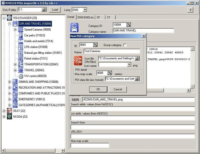Image resolution: width=200 pixels, height=154 pixels.
Task: Click the Emergency cross icon
Action: click(15, 99)
